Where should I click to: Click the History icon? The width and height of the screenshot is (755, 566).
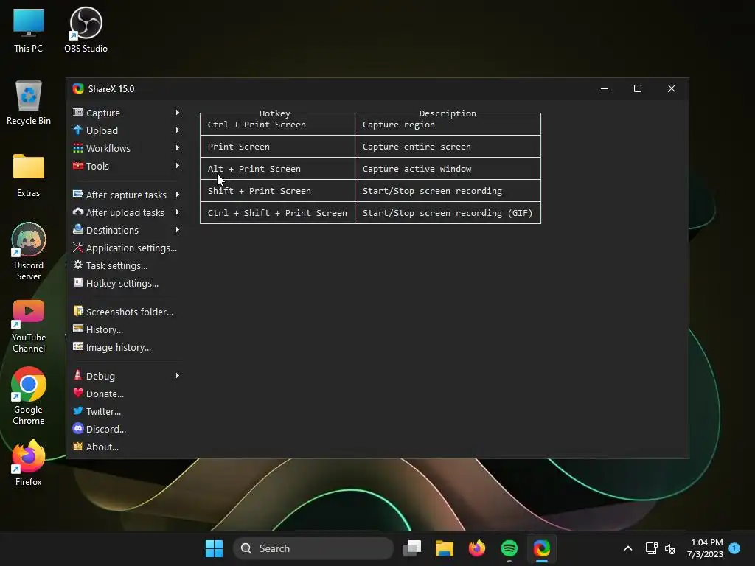tap(78, 329)
